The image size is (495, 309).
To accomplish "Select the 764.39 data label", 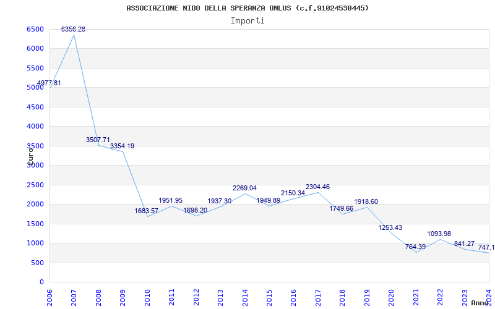I will tap(415, 247).
